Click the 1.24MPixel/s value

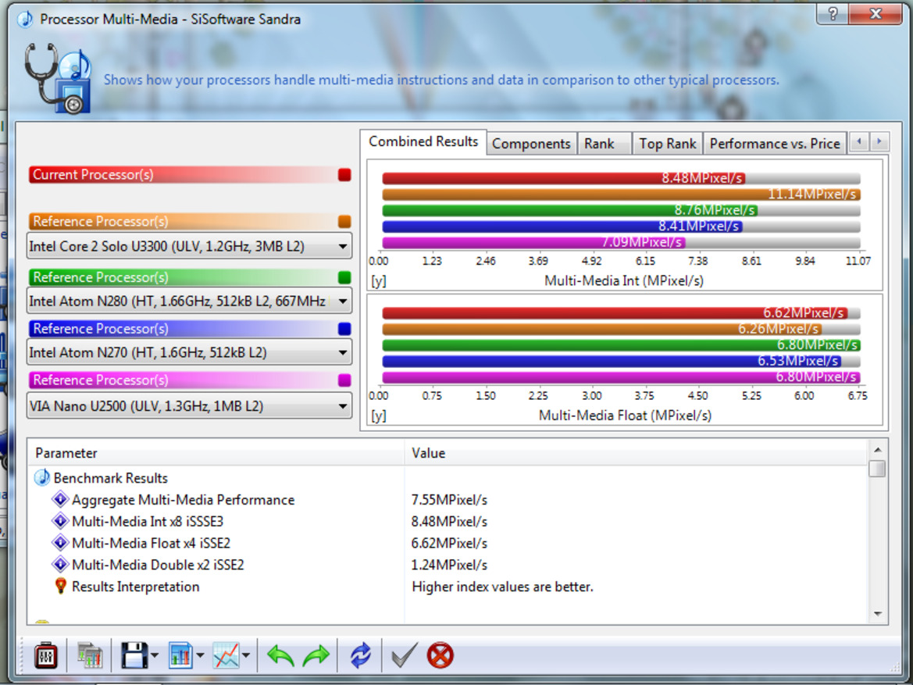(x=449, y=565)
